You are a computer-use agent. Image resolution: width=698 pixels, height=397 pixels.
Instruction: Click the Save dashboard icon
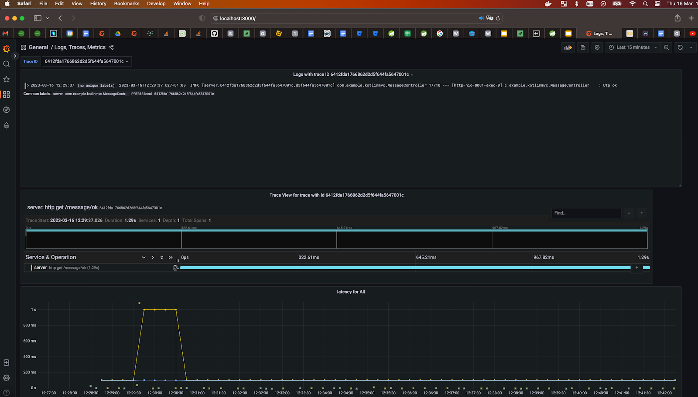click(583, 48)
